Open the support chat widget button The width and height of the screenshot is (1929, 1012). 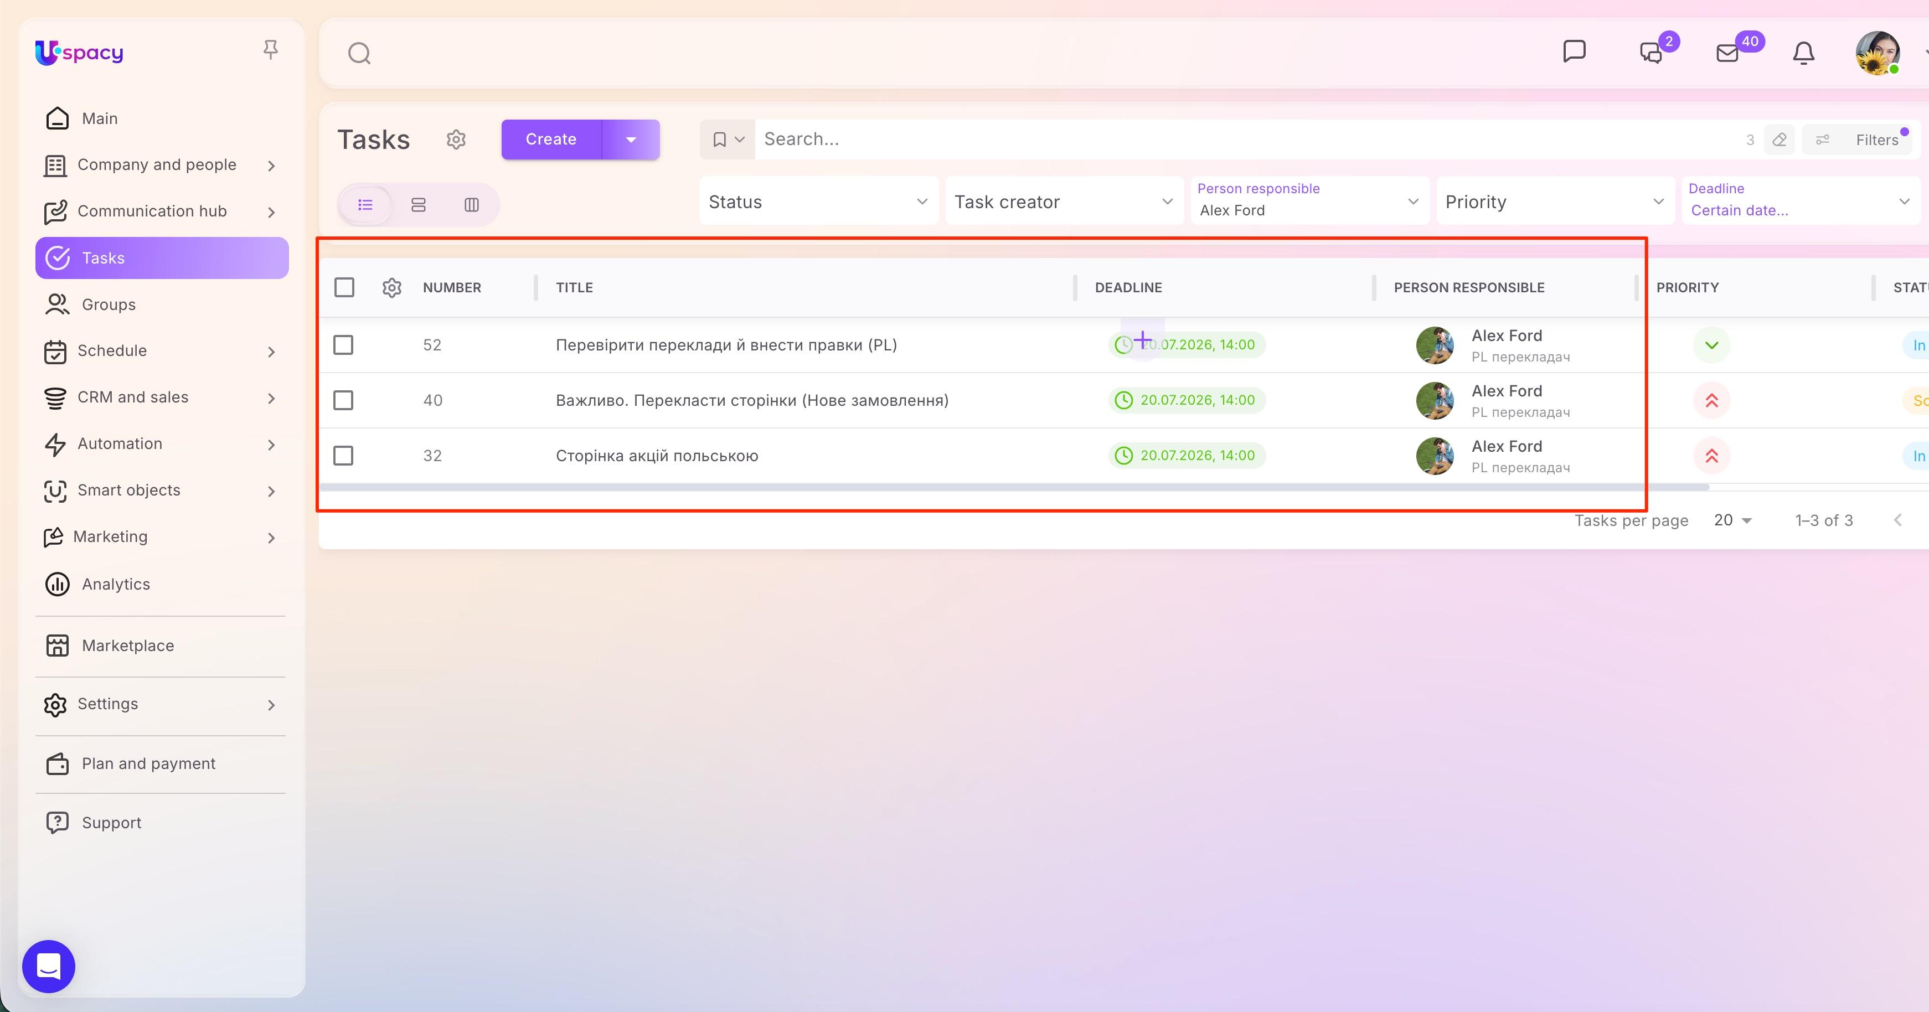[49, 965]
